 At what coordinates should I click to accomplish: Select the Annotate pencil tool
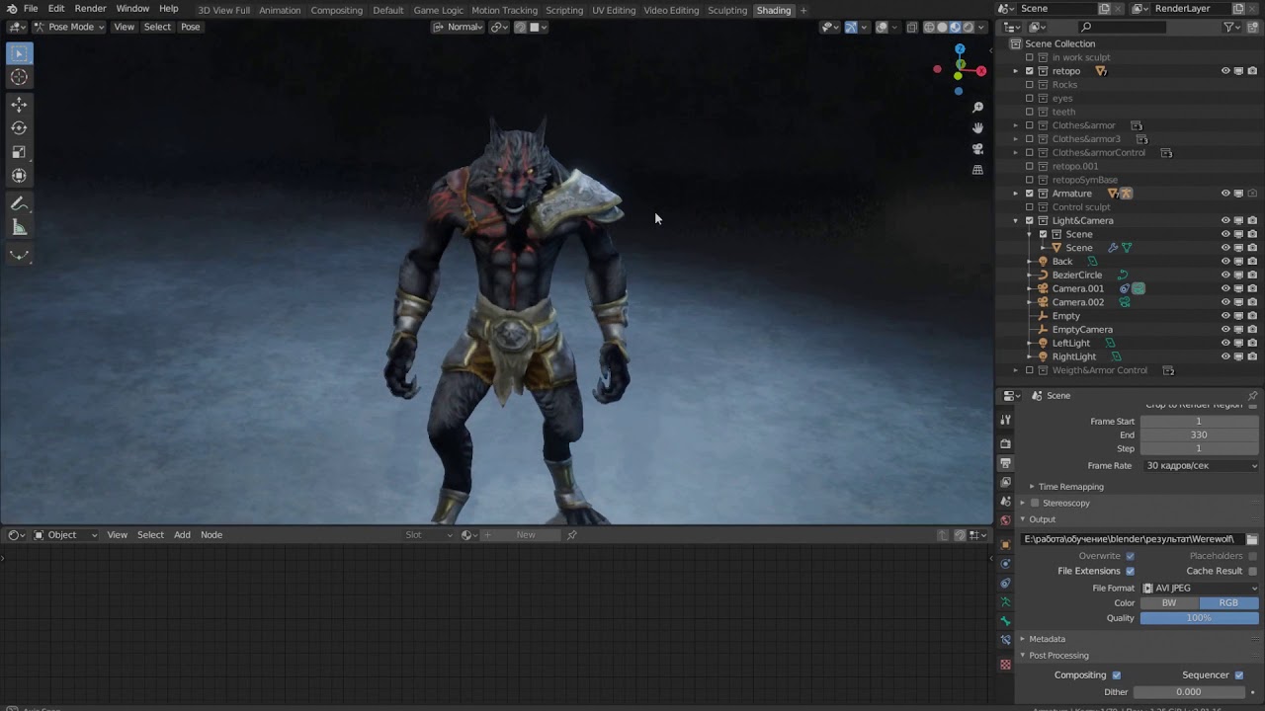tap(19, 203)
